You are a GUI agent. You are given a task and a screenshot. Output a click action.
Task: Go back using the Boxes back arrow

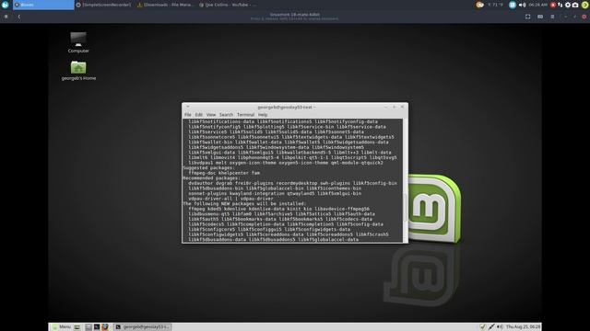pos(19,17)
